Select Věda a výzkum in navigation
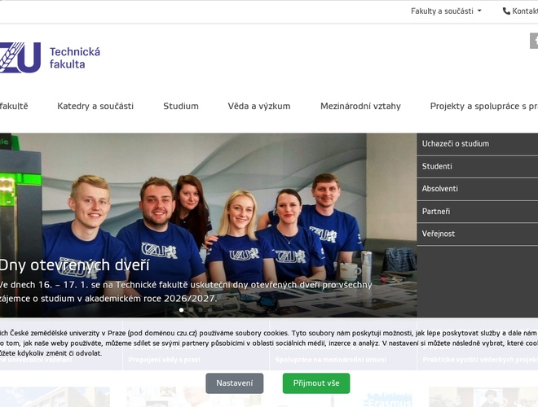Viewport: 538px width, 407px height. point(258,106)
